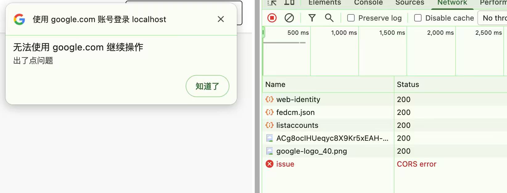Select the ACg8ocIHUeqyc8X9Kr5xEAH request

(x=332, y=138)
